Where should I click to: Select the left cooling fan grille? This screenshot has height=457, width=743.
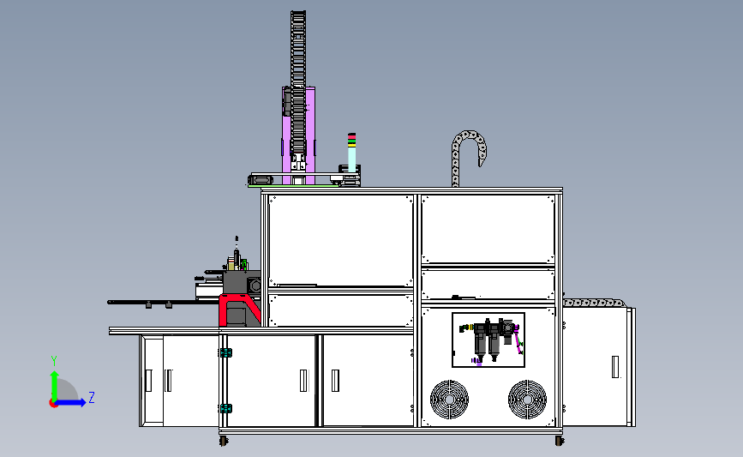(449, 400)
